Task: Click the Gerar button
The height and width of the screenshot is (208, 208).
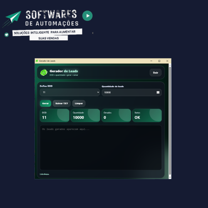Action: point(45,104)
